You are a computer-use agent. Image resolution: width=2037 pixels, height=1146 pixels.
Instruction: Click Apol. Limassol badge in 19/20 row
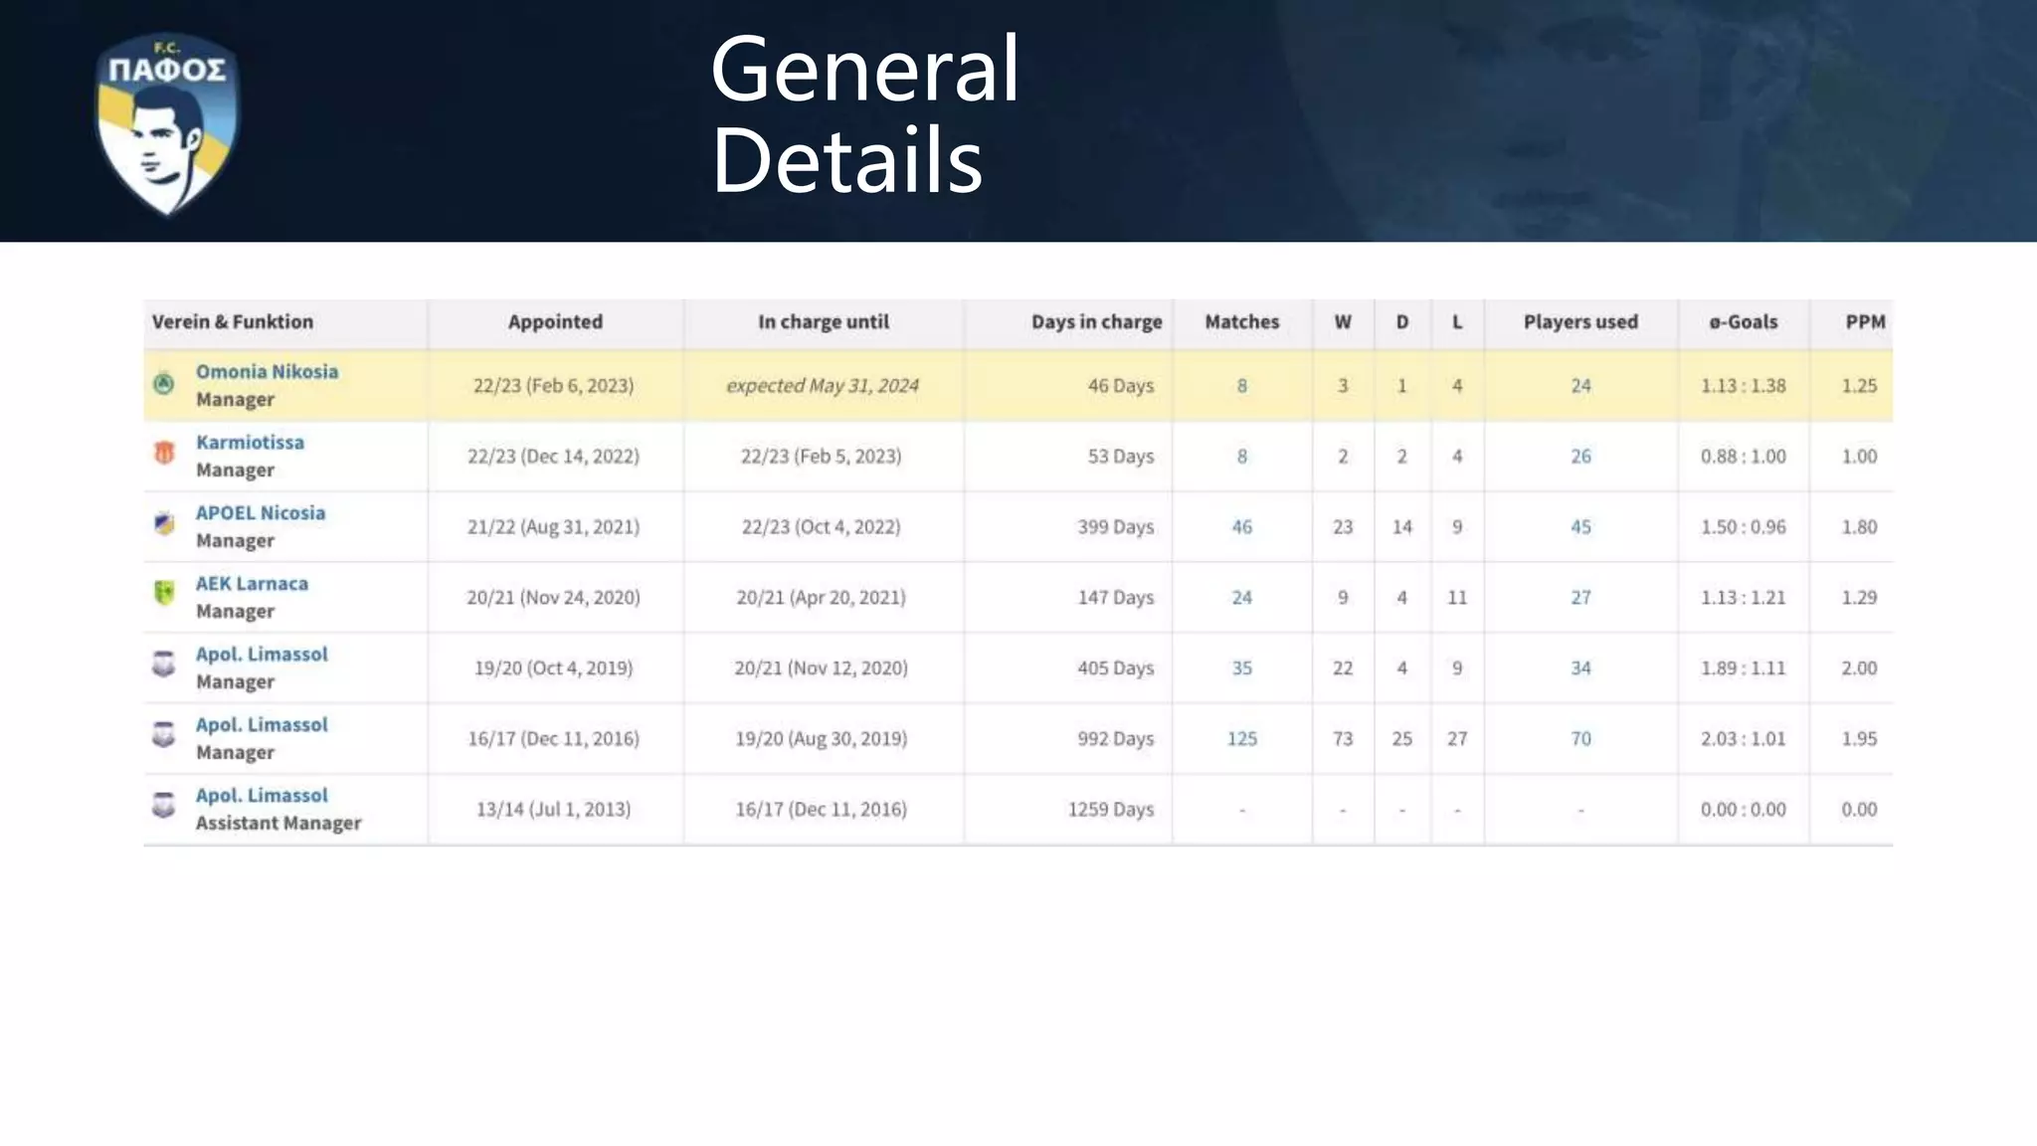coord(164,666)
